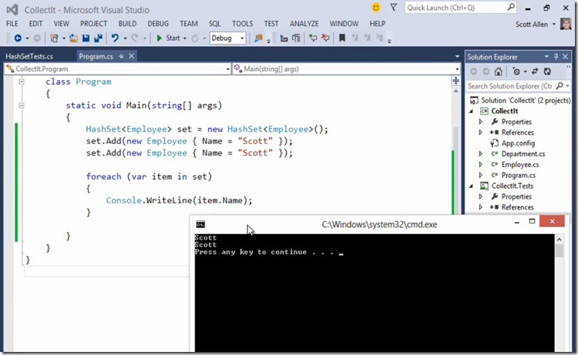Click the Scott Allen profile picture
Viewport: 578px width, 355px height.
click(x=566, y=24)
